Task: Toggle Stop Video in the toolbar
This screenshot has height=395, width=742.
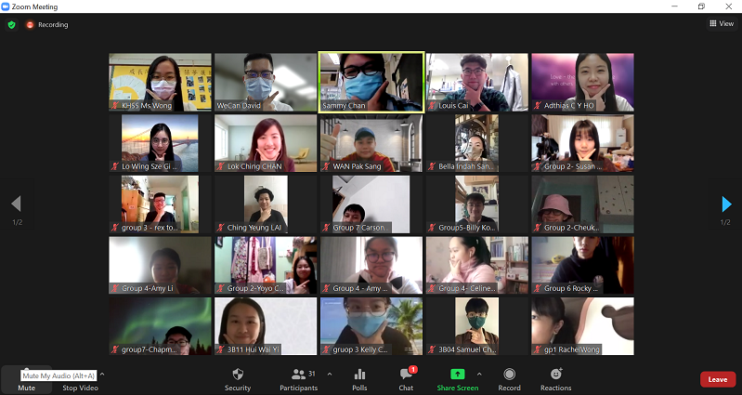Action: tap(80, 380)
